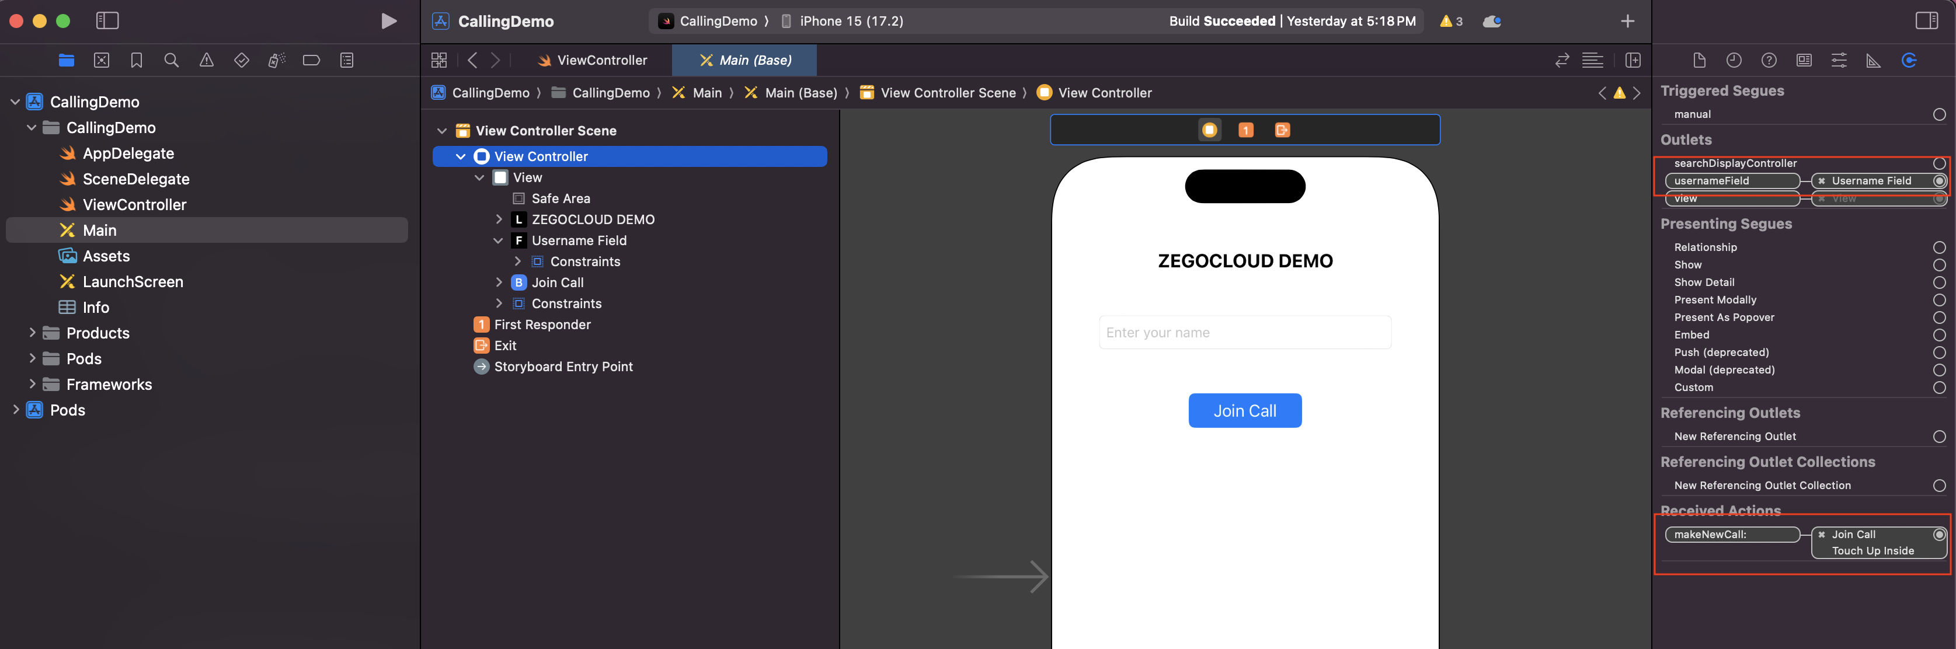Expand the Pods folder group
This screenshot has height=649, width=1956.
click(32, 358)
